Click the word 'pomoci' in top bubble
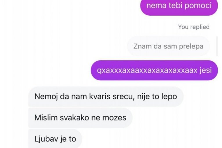The width and height of the screenshot is (222, 148). point(198,6)
